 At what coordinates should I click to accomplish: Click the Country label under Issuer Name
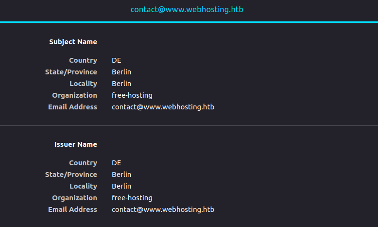pyautogui.click(x=83, y=163)
